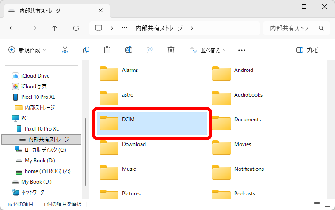
Task: Expand chevron after 内部共有ストレージ breadcrumb
Action: click(x=192, y=28)
